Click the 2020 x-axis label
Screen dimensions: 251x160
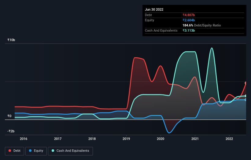[x=161, y=139]
